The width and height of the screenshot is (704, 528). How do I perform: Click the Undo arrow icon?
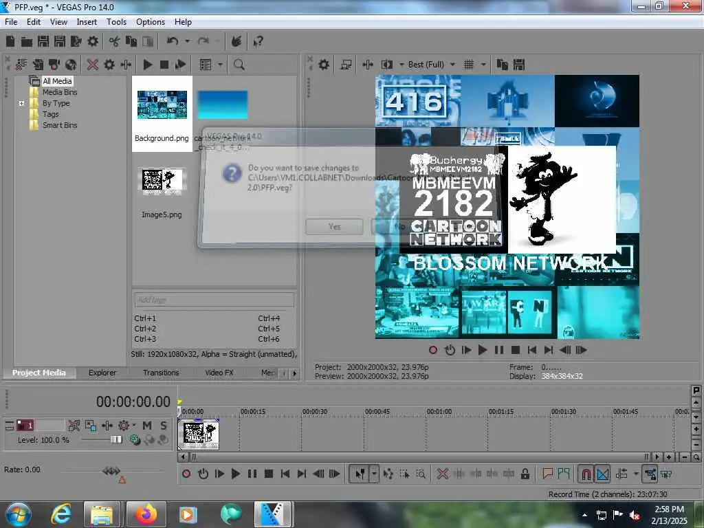click(x=173, y=41)
